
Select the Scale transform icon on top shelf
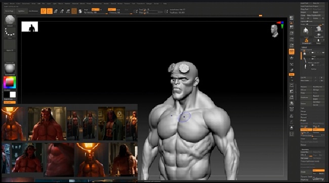pyautogui.click(x=62, y=11)
